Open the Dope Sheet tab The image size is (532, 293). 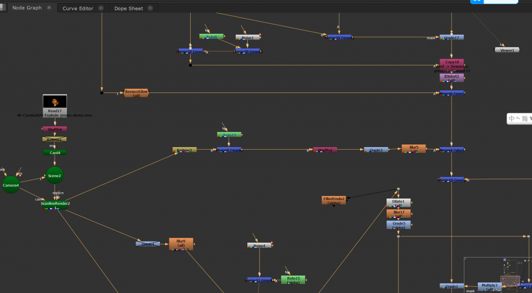pos(129,8)
